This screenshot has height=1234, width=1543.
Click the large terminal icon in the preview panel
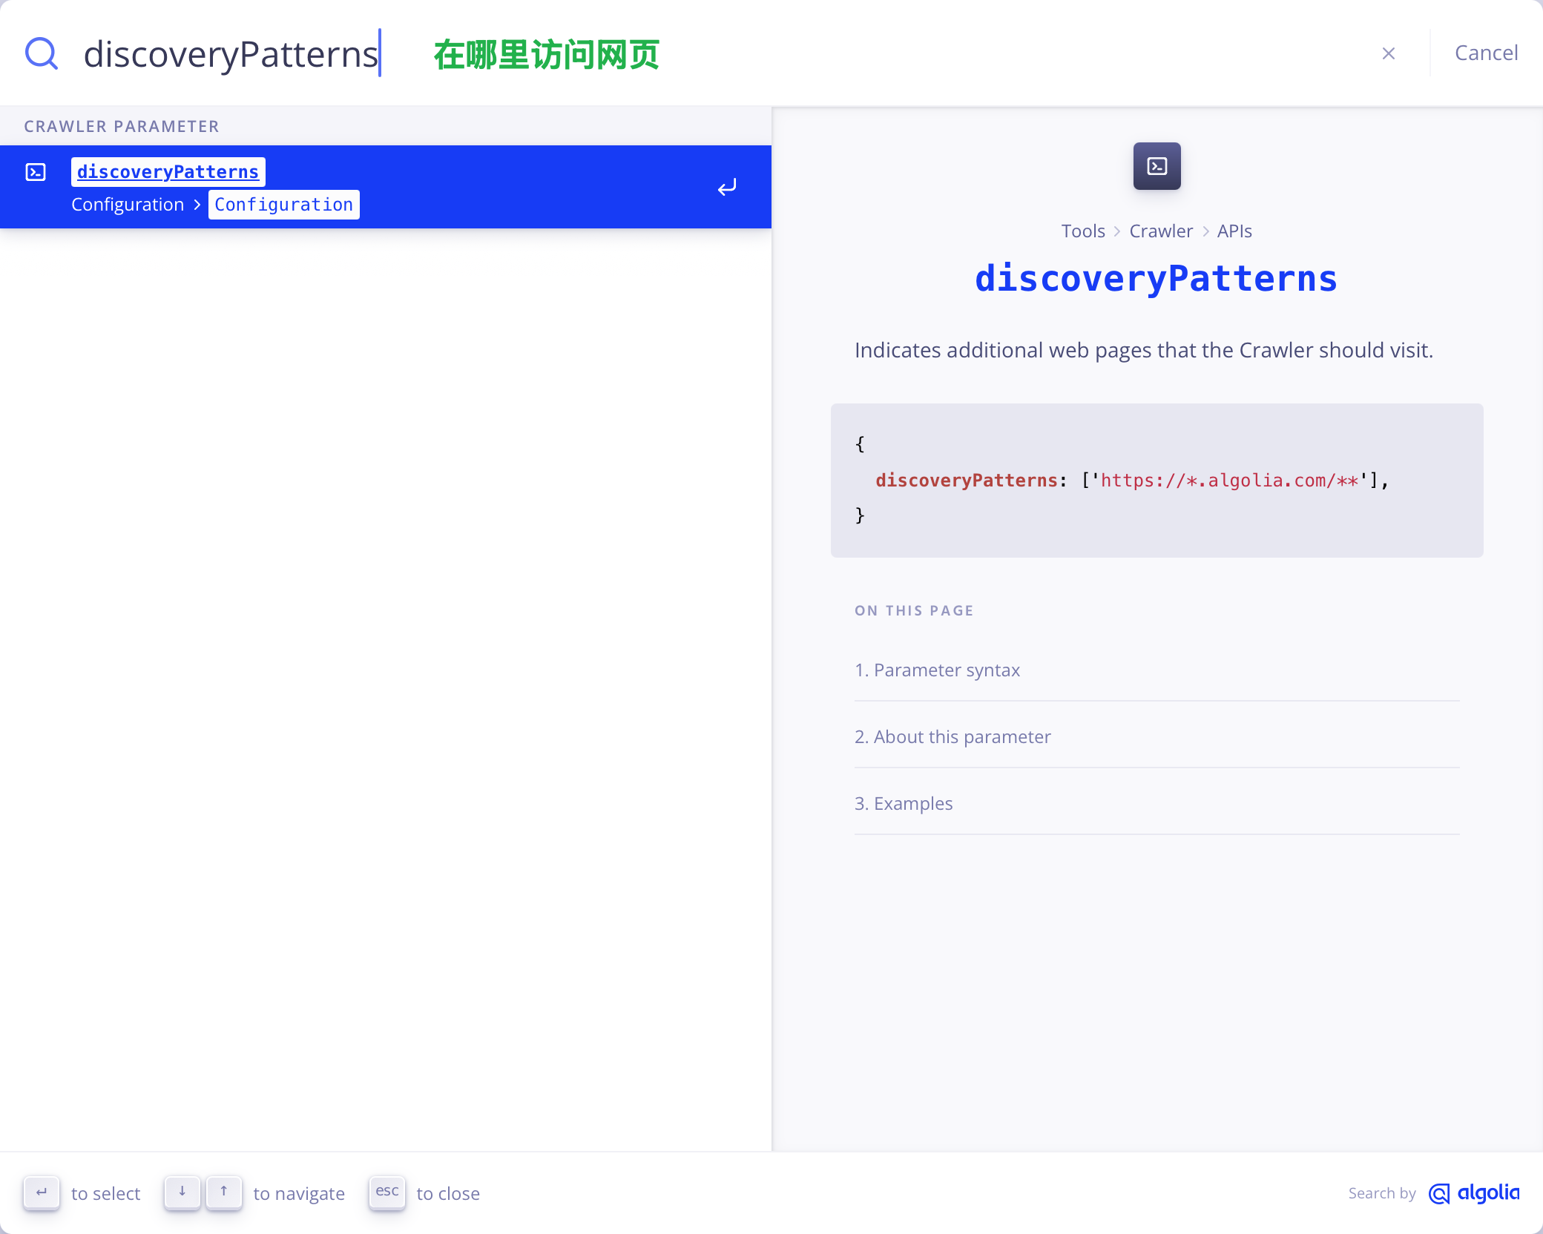[1157, 166]
